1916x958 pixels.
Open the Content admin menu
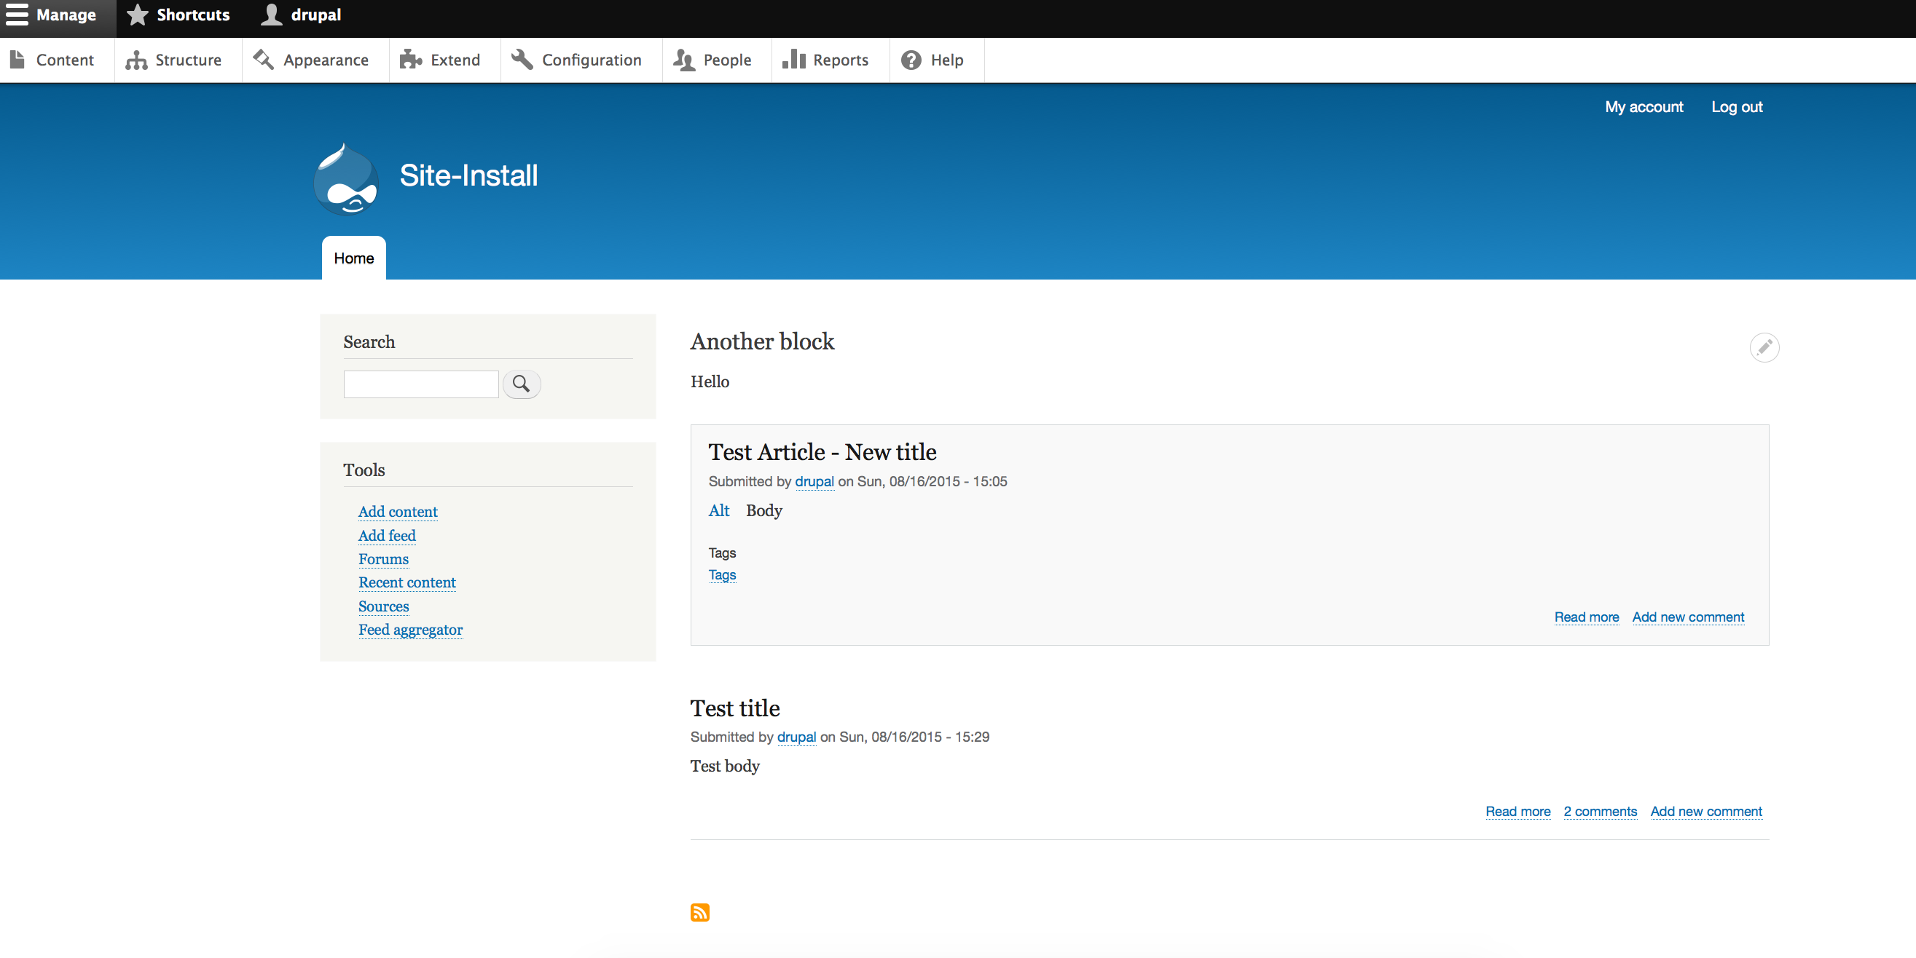tap(52, 60)
